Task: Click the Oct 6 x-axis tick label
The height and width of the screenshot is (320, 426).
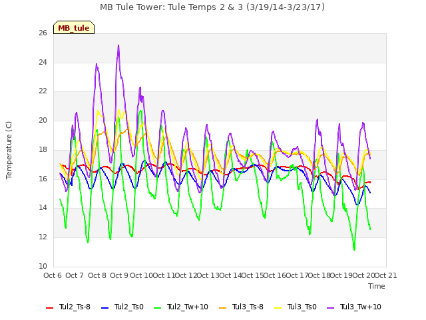Action: (53, 275)
